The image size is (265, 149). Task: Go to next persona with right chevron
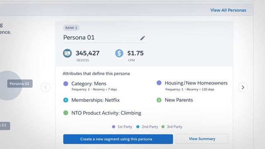coord(243,87)
